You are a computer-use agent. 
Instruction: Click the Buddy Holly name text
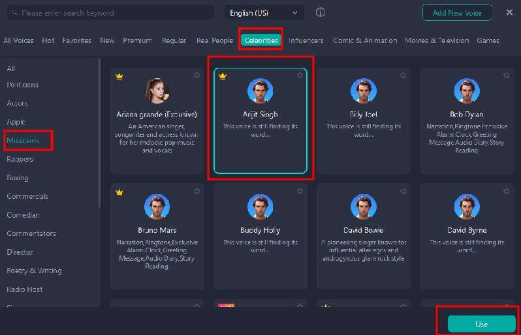tap(260, 230)
